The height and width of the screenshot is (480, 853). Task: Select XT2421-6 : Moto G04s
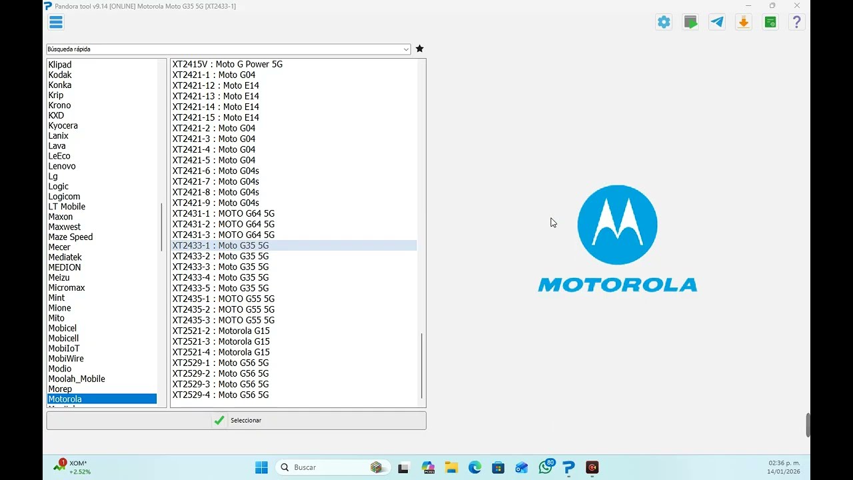click(216, 171)
